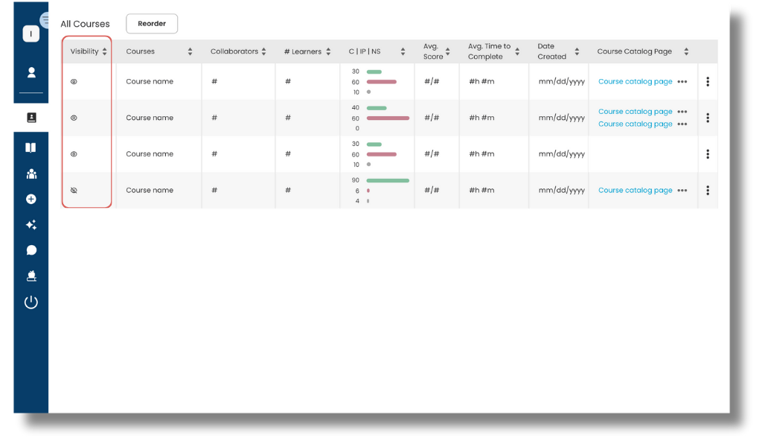
Task: Sort by Visibility column arrows
Action: coord(104,51)
